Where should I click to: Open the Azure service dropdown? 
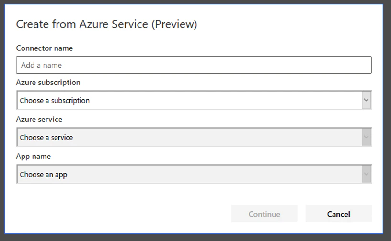click(x=194, y=137)
